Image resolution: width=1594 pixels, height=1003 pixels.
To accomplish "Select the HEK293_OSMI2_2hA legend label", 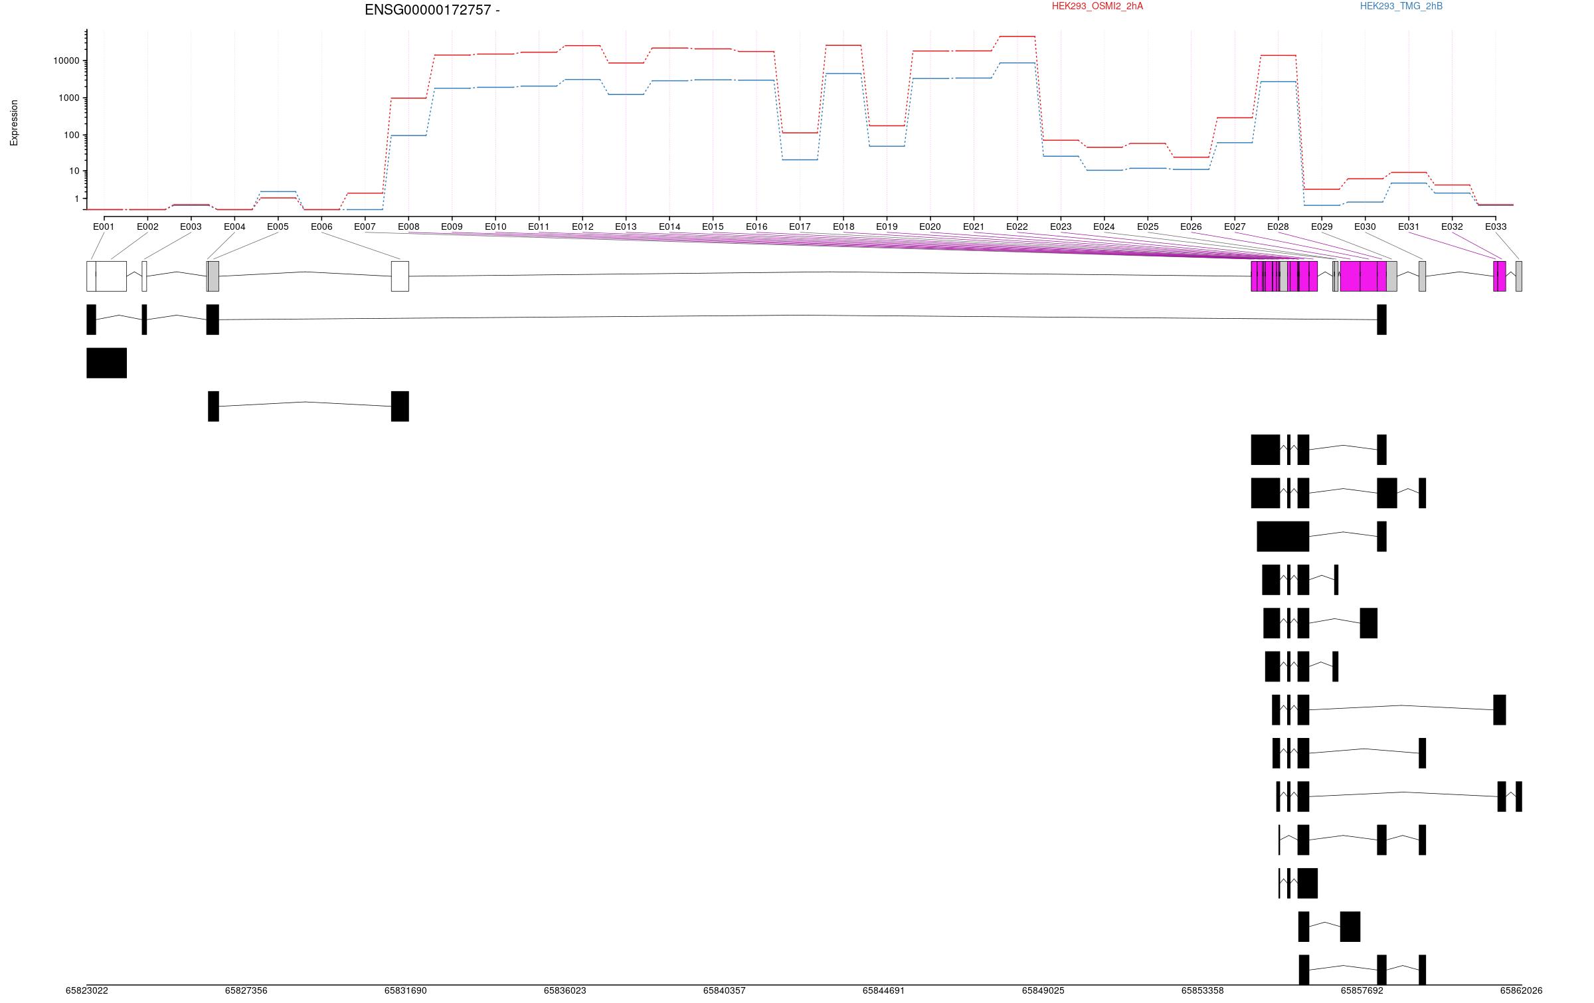I will [x=1097, y=6].
